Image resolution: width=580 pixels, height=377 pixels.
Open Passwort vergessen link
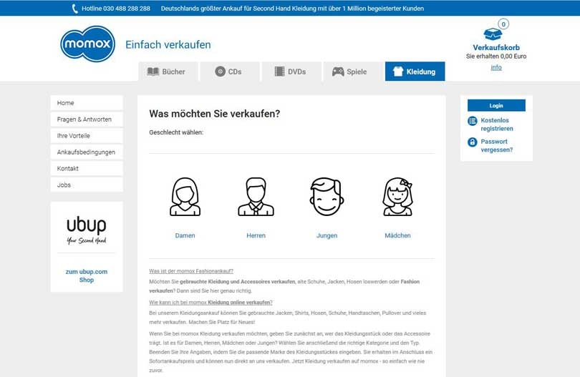[x=494, y=145]
